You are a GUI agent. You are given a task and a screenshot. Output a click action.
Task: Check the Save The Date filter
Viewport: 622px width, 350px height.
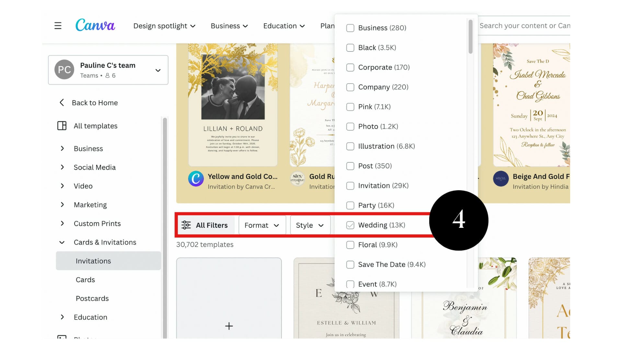[350, 265]
